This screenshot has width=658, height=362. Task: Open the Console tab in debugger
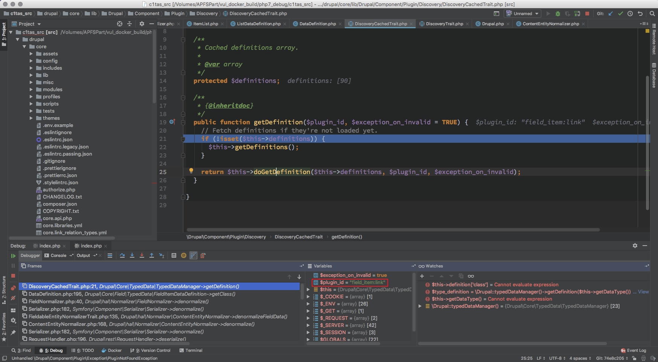[58, 255]
